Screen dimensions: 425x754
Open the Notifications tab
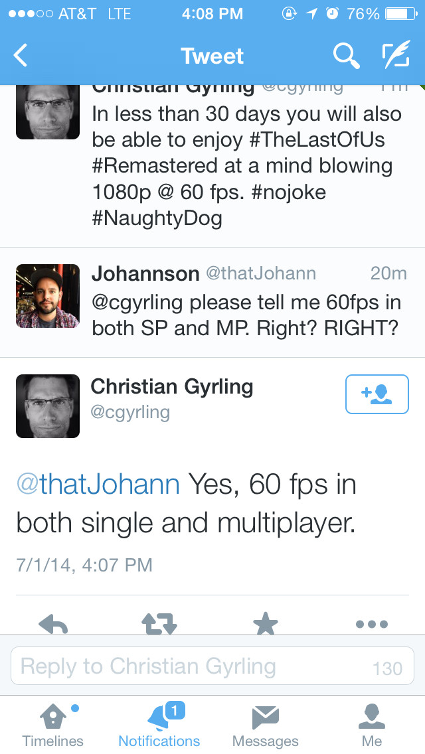pos(159,725)
